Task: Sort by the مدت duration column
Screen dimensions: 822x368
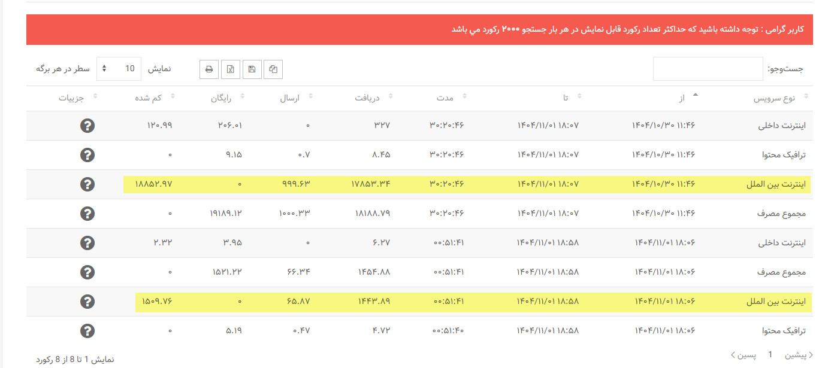Action: [448, 98]
